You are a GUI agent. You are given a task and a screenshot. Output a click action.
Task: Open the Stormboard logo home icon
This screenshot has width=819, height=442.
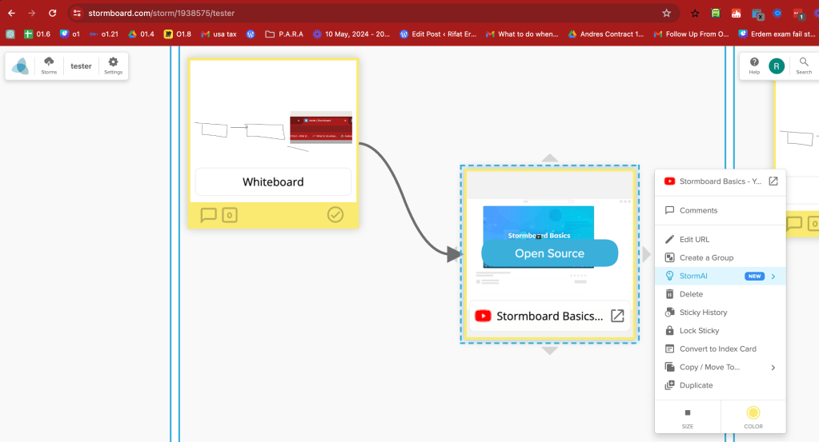coord(20,66)
